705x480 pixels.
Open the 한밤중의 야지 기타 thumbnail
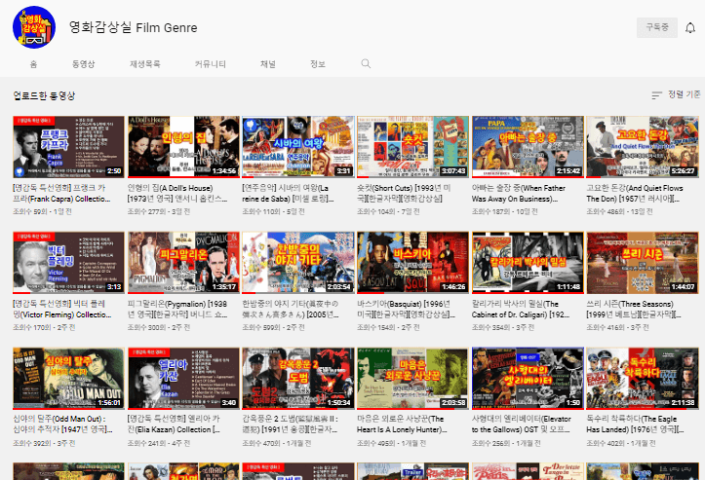pos(298,263)
